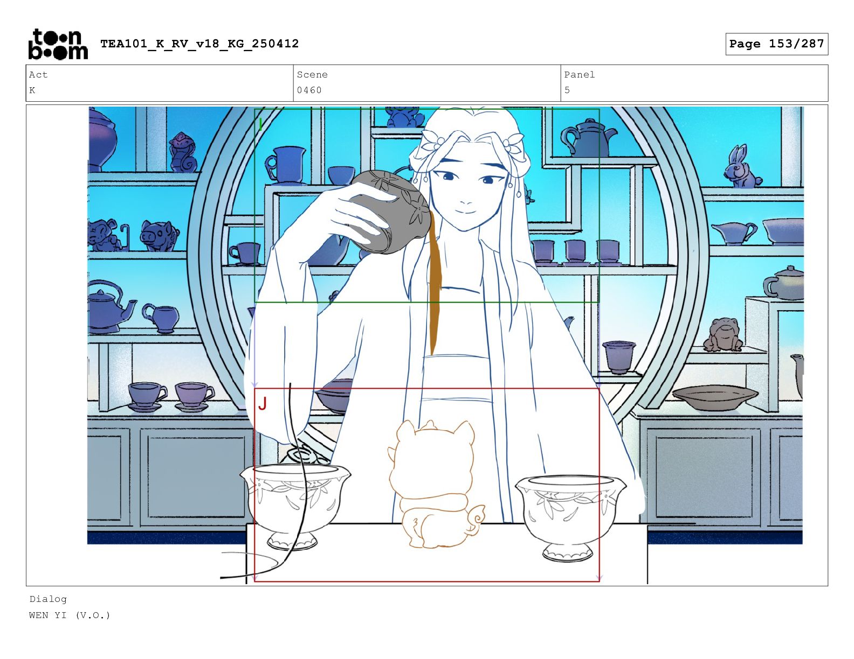Select the Act value K
This screenshot has height=659, width=854.
tap(32, 90)
